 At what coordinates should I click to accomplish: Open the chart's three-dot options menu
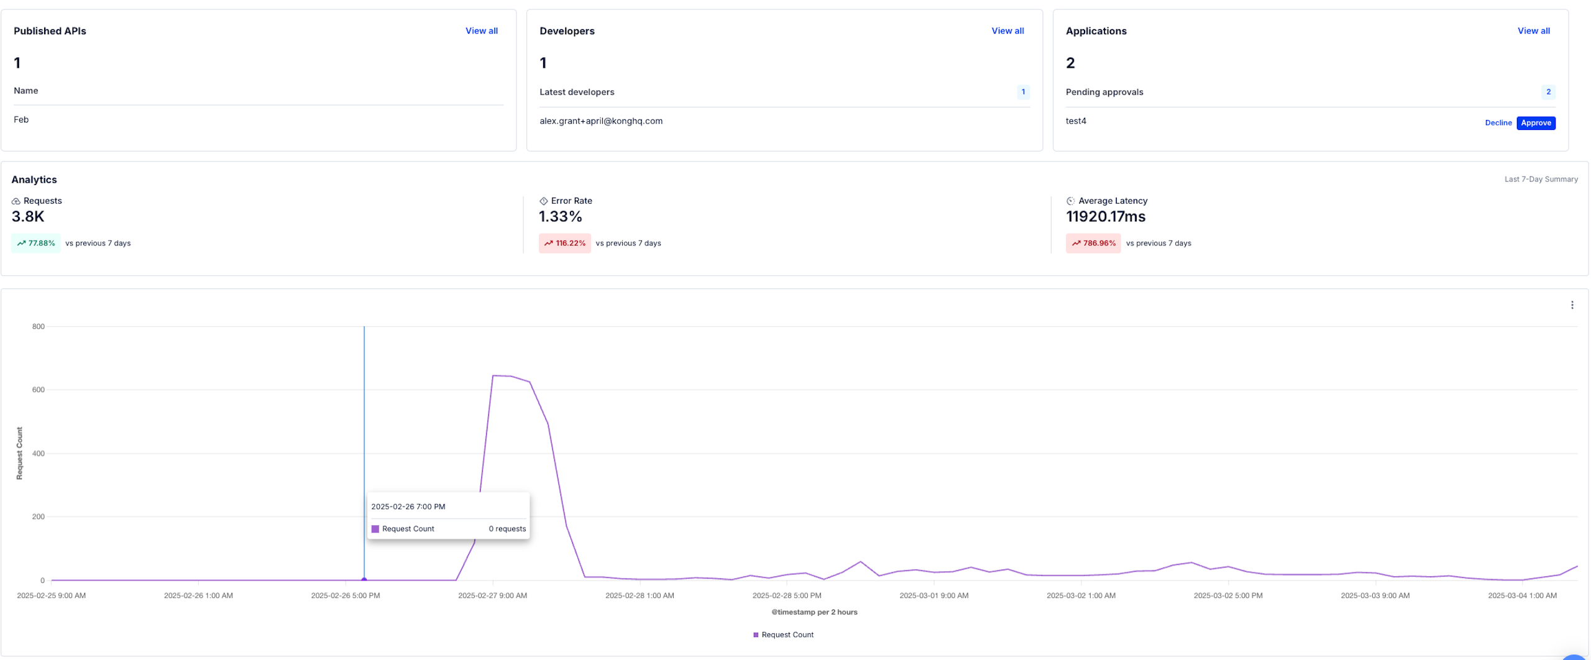pos(1572,305)
